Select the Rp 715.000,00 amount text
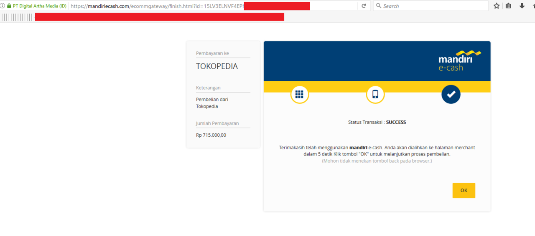535x236 pixels. point(211,135)
